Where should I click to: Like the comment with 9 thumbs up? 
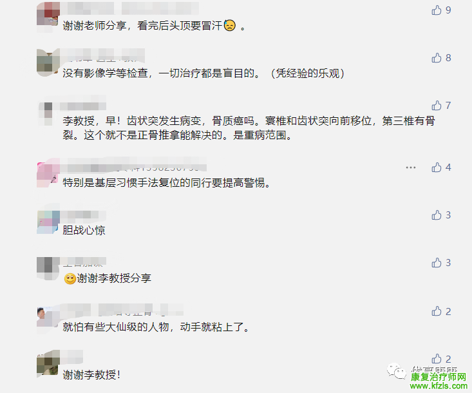point(437,10)
